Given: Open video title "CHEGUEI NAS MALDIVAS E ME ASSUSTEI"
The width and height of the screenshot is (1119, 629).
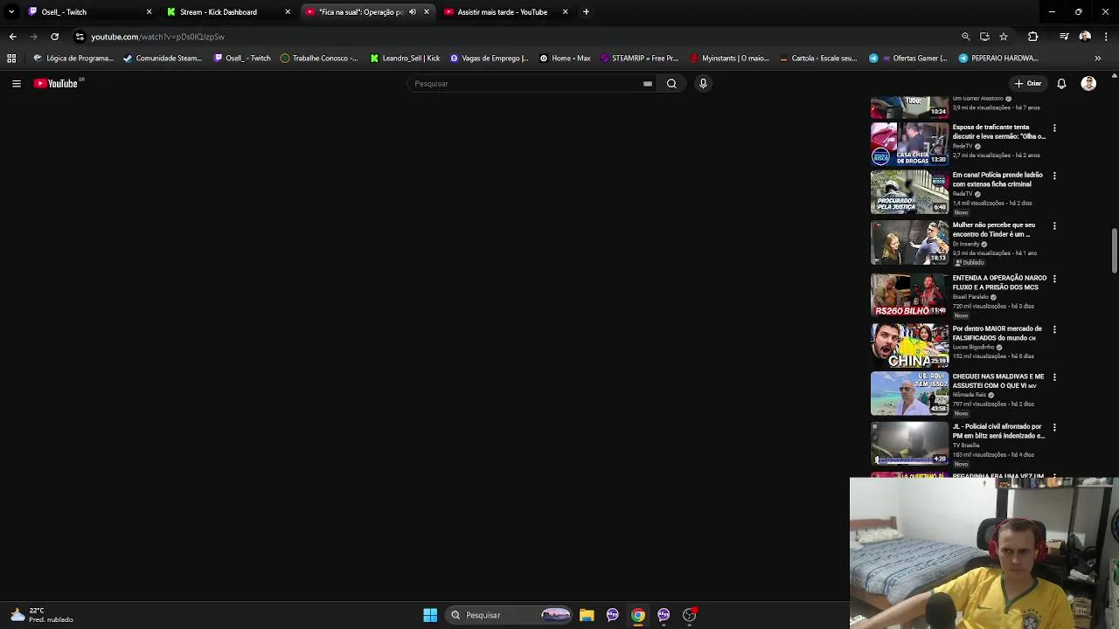Looking at the screenshot, I should tap(998, 381).
